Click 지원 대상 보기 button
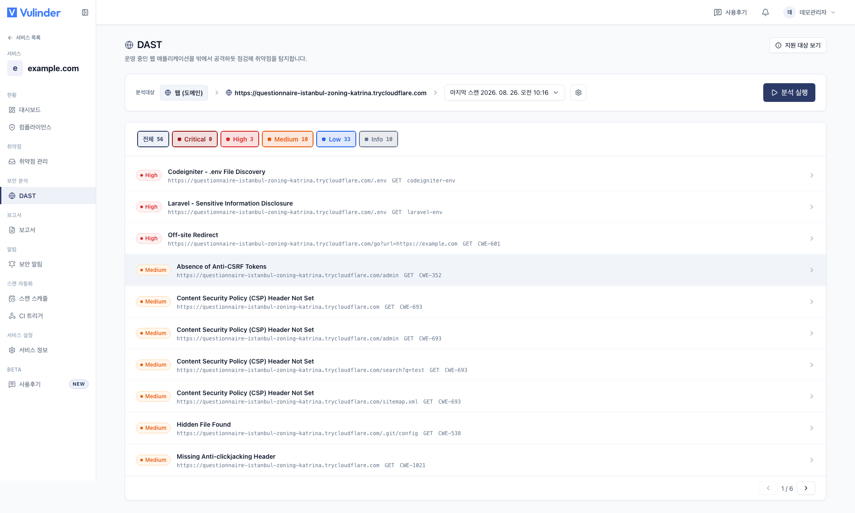The height and width of the screenshot is (513, 855). pyautogui.click(x=798, y=45)
